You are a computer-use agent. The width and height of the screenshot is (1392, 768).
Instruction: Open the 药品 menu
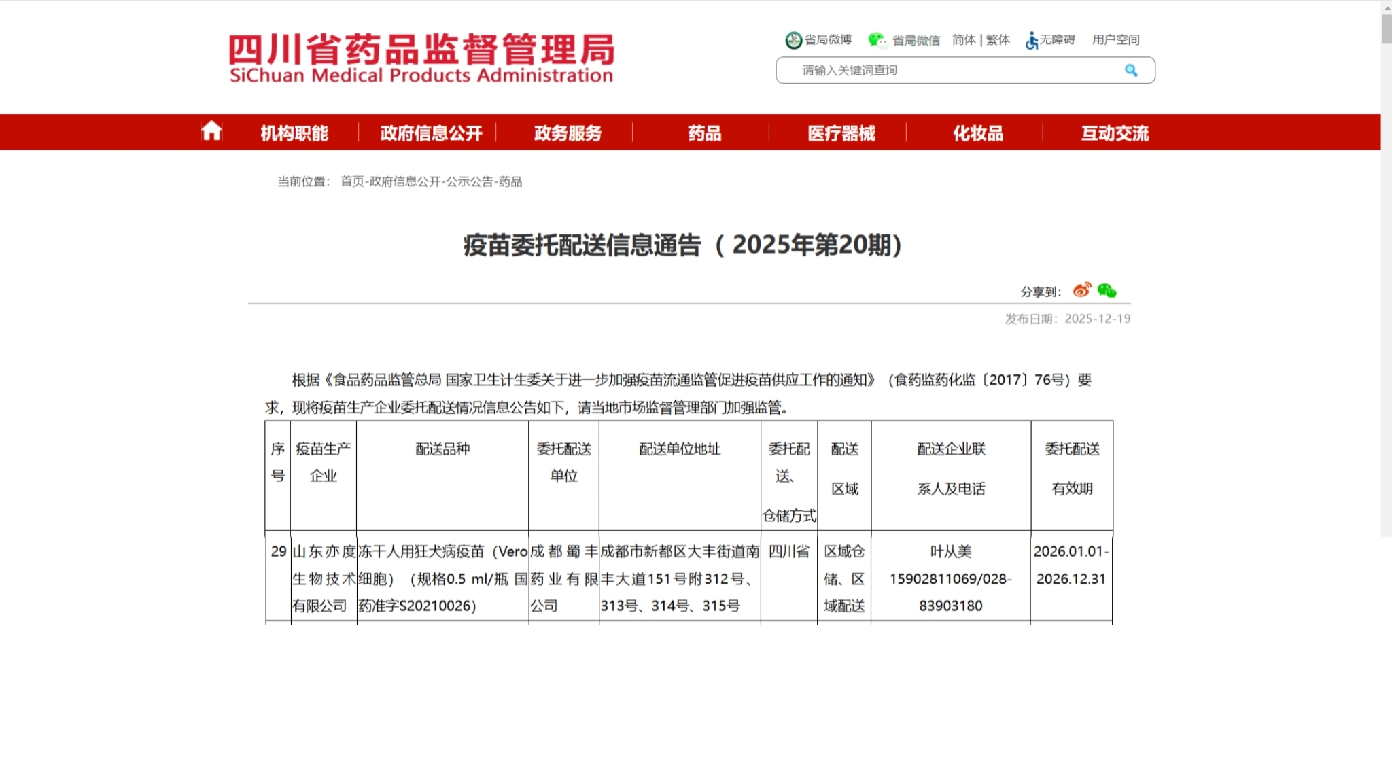704,133
